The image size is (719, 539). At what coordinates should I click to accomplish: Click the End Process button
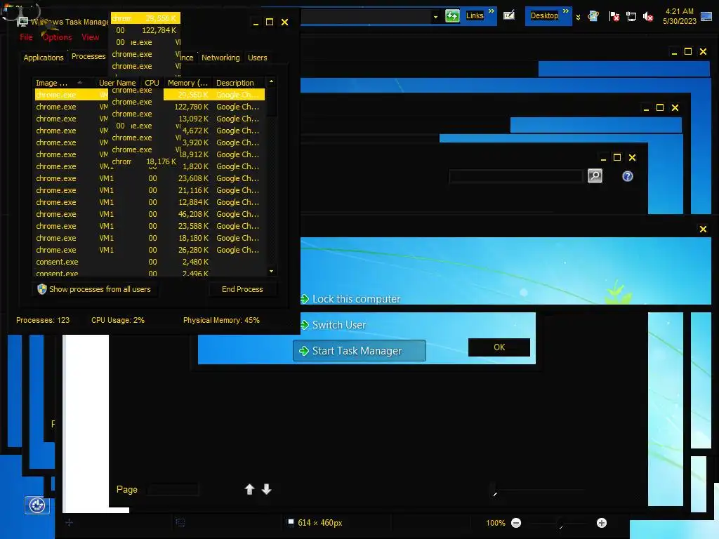pos(242,289)
